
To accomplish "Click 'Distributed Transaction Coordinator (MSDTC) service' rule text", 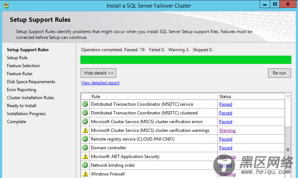I will 142,104.
